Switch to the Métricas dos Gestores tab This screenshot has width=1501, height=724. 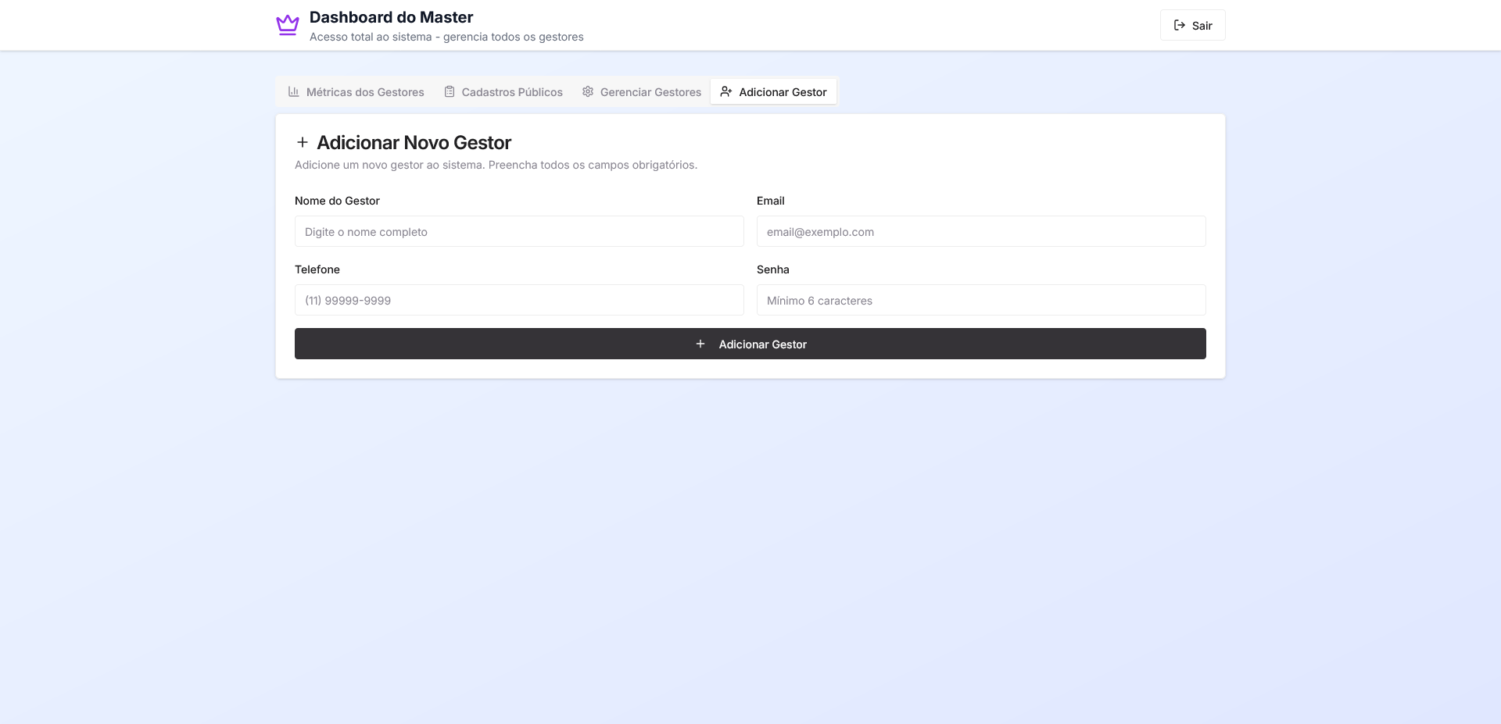coord(364,92)
